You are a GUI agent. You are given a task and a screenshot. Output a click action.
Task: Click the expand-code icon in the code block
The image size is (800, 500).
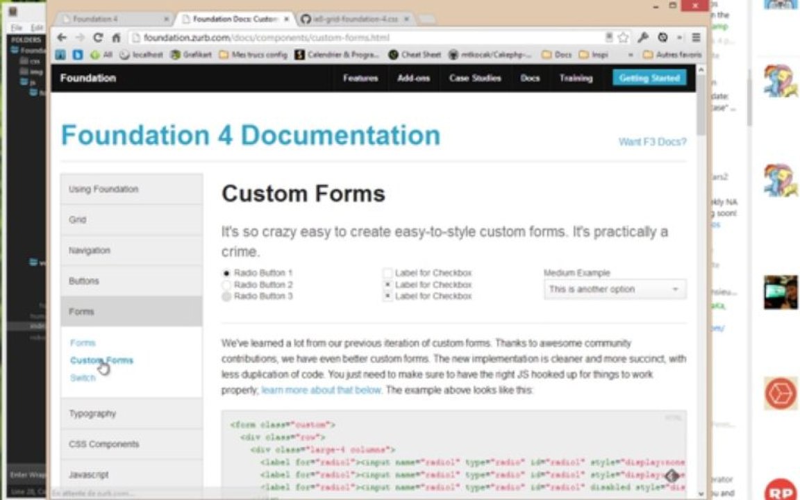tap(672, 476)
